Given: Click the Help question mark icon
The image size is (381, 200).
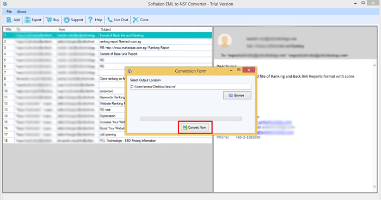Looking at the screenshot, I should (90, 20).
